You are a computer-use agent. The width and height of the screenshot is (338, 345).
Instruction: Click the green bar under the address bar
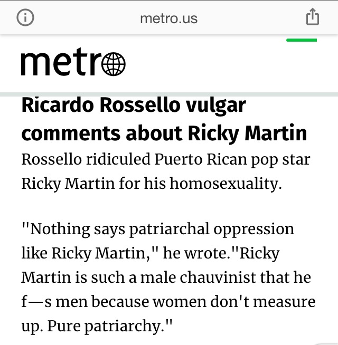301,40
